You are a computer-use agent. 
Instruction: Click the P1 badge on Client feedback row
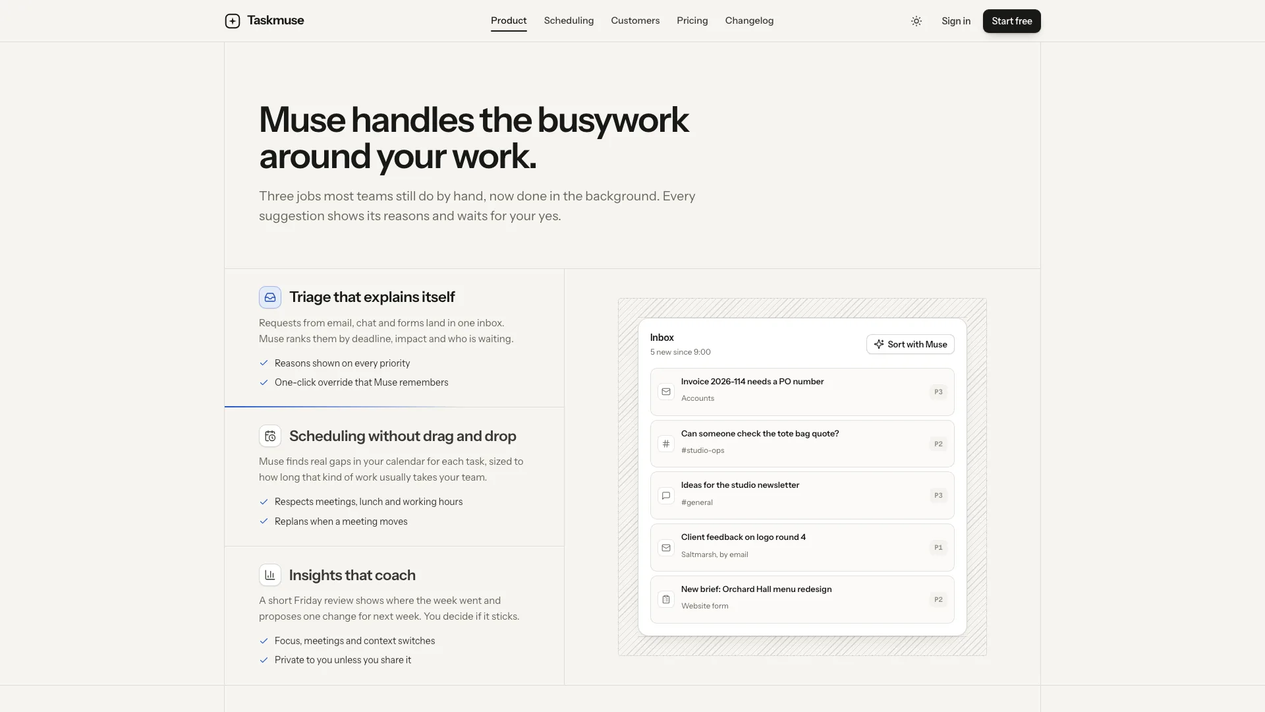(x=938, y=547)
